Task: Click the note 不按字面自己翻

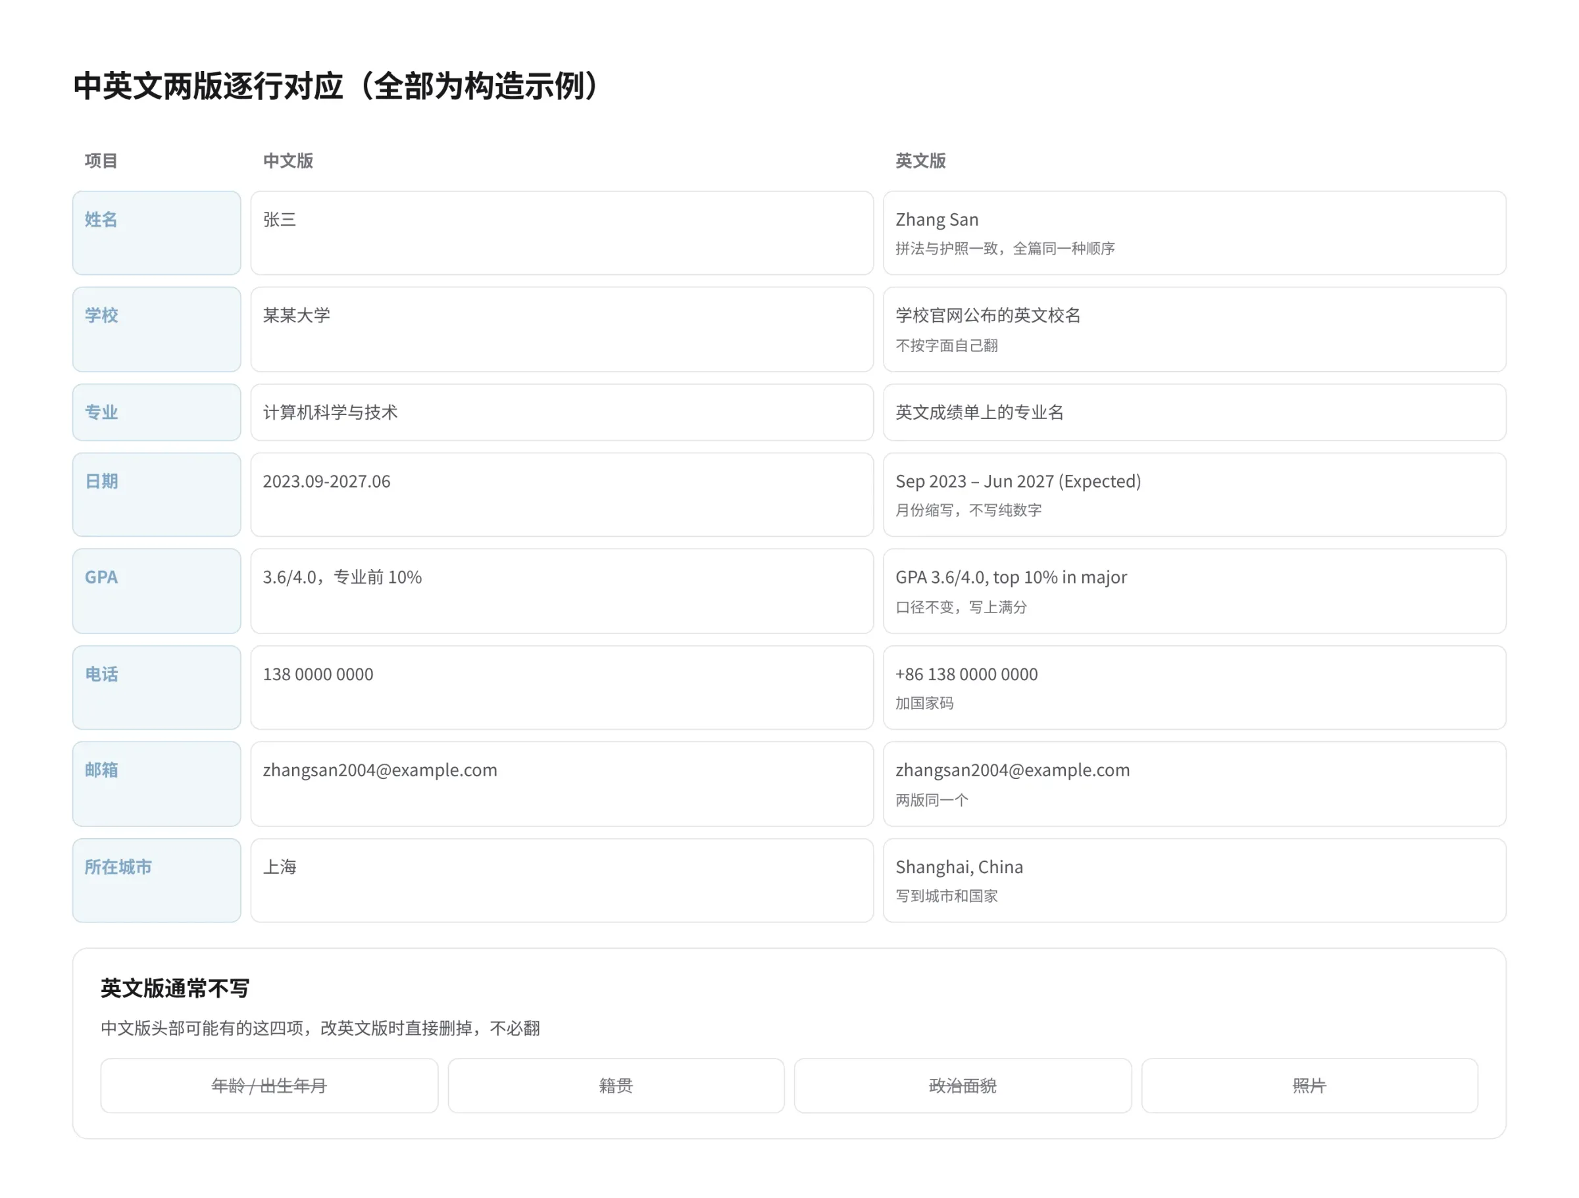Action: coord(947,345)
